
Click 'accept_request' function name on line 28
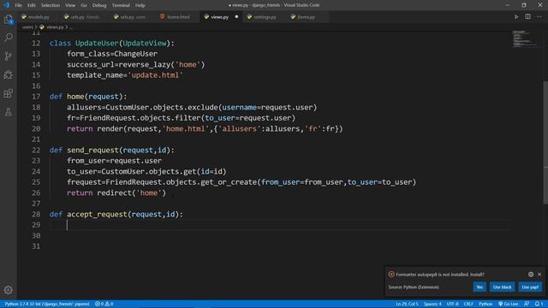(x=97, y=215)
